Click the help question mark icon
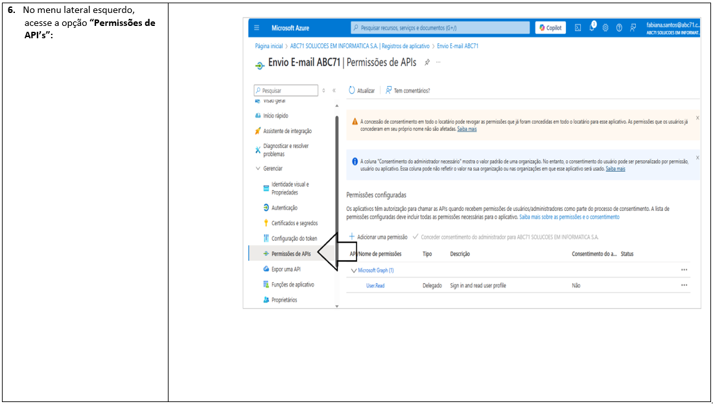This screenshot has width=713, height=404. [619, 28]
